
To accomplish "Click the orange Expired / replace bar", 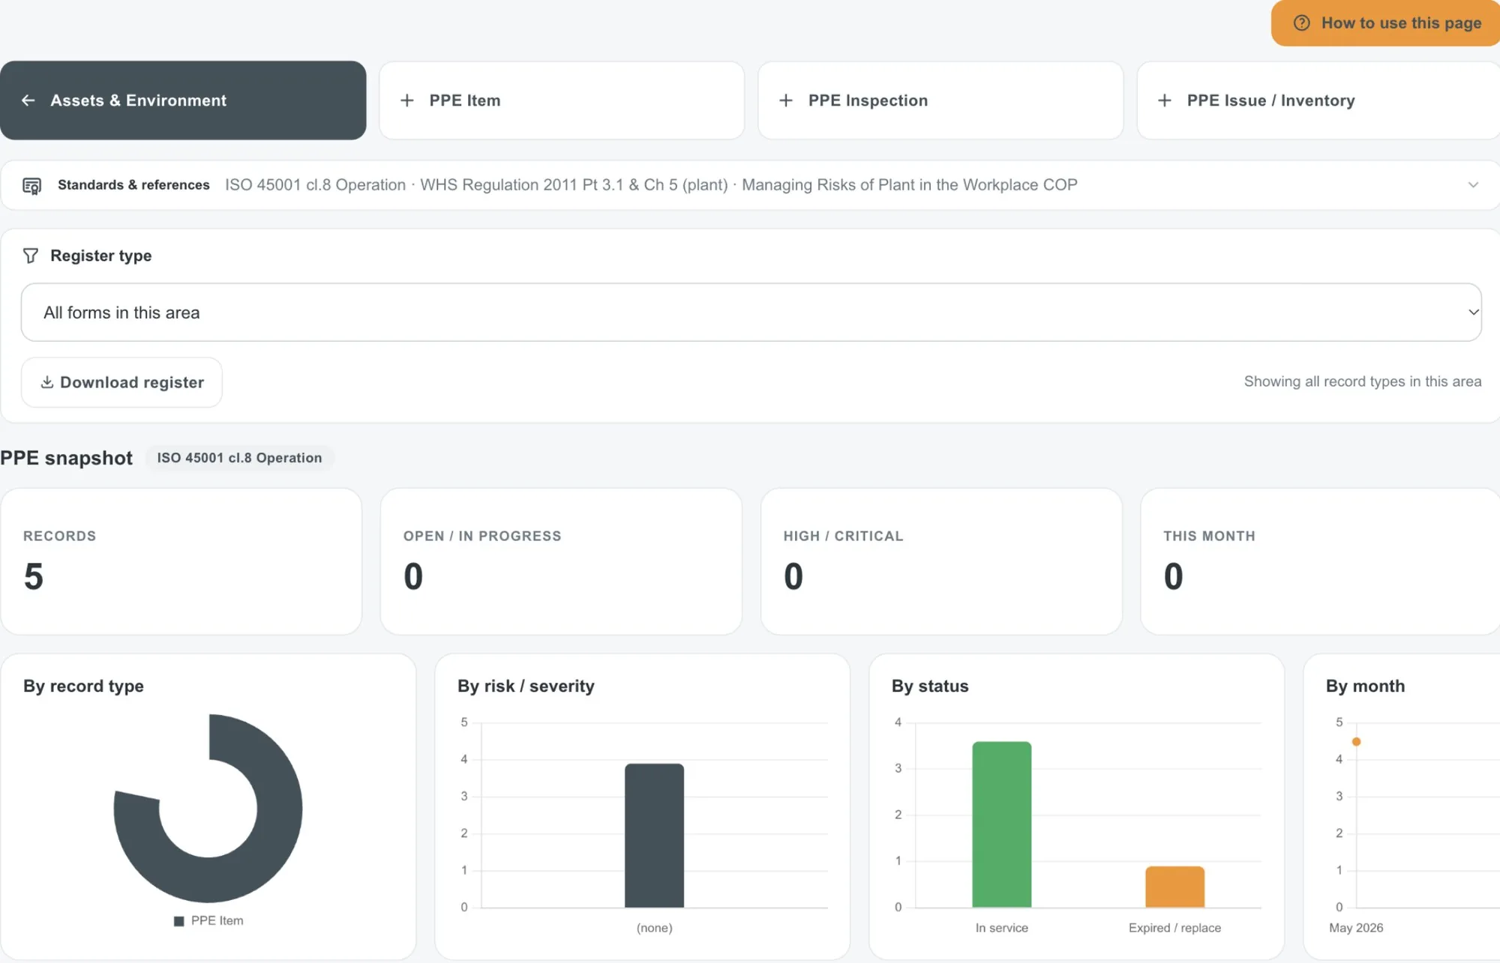I will coord(1174,887).
